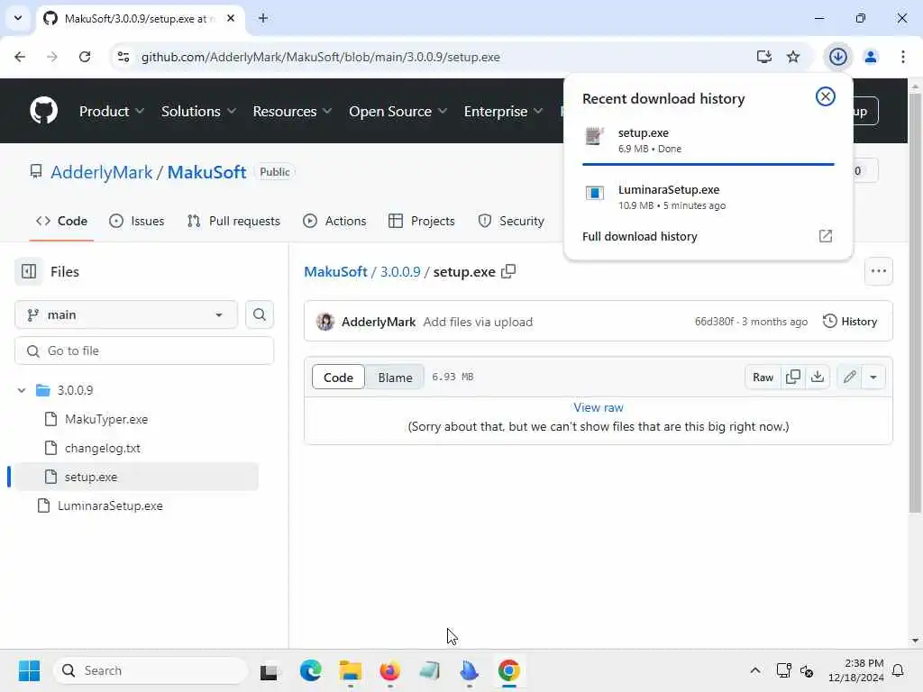Select the Code view toggle

339,378
